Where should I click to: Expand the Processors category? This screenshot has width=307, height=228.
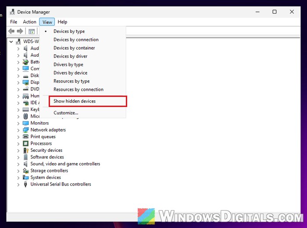(x=18, y=144)
